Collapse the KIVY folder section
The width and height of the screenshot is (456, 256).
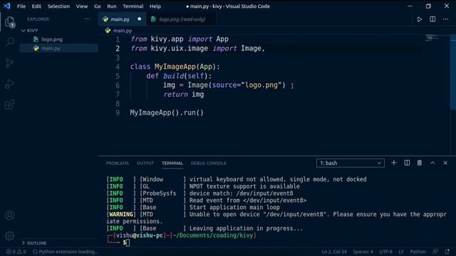click(32, 30)
